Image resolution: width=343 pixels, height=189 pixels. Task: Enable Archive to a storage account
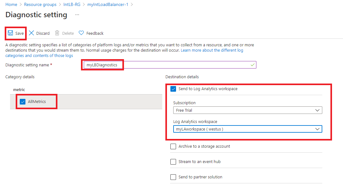(173, 146)
